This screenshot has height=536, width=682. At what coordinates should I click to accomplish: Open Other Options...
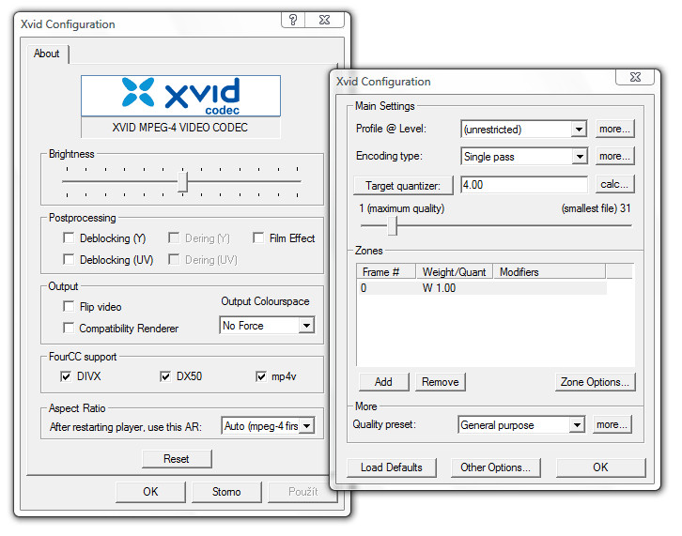click(x=495, y=467)
